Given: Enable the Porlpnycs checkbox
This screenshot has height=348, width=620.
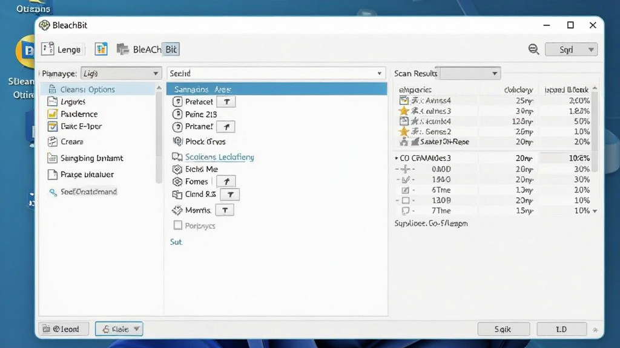Looking at the screenshot, I should click(x=178, y=225).
